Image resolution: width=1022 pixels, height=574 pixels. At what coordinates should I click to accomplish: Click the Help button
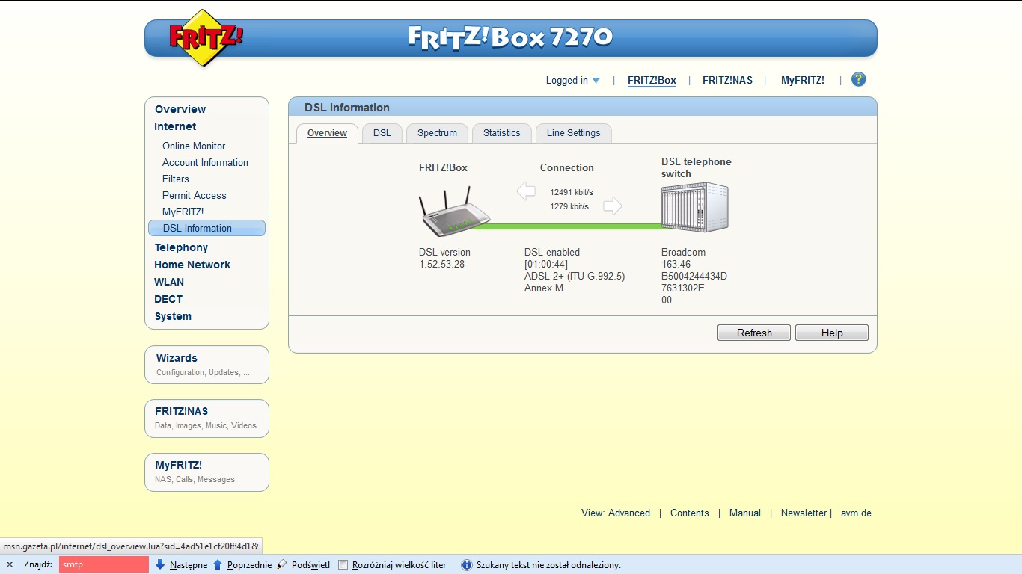(832, 333)
